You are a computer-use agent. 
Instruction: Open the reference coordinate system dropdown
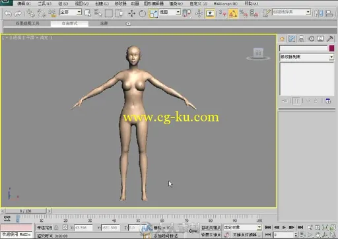pos(170,12)
